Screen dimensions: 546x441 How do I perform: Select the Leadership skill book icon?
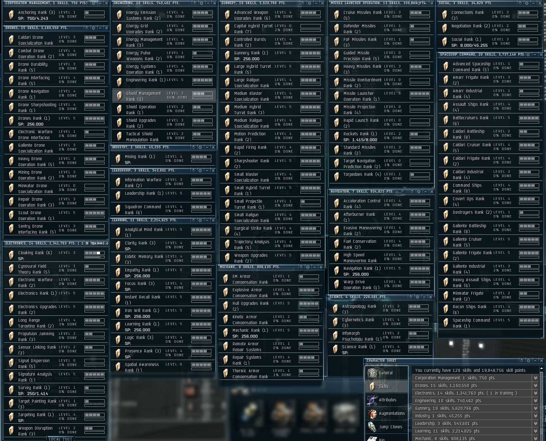pos(119,196)
